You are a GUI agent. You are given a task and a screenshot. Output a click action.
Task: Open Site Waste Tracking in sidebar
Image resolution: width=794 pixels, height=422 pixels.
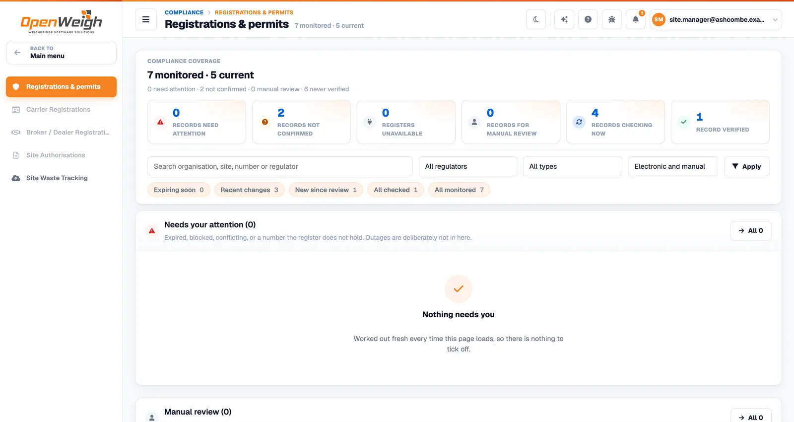61,178
